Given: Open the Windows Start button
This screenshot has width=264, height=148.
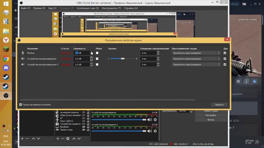Looking at the screenshot, I should 6,4.
